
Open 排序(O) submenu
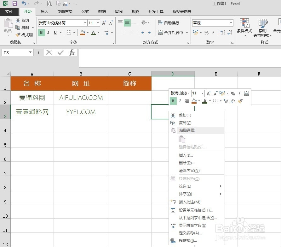pyautogui.click(x=197, y=194)
